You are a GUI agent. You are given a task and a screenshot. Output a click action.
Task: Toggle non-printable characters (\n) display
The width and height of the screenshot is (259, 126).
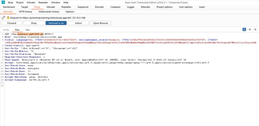(250, 29)
